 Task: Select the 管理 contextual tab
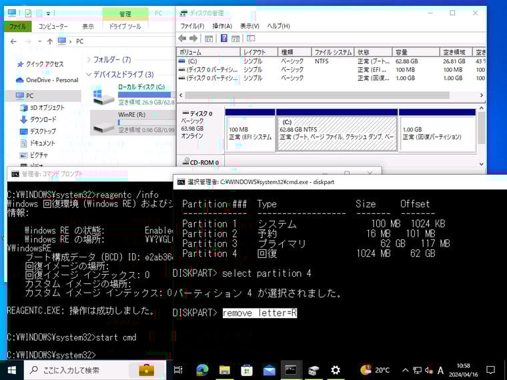[125, 14]
